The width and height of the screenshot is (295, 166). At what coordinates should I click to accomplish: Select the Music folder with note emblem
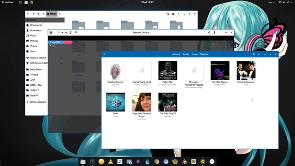(152, 25)
